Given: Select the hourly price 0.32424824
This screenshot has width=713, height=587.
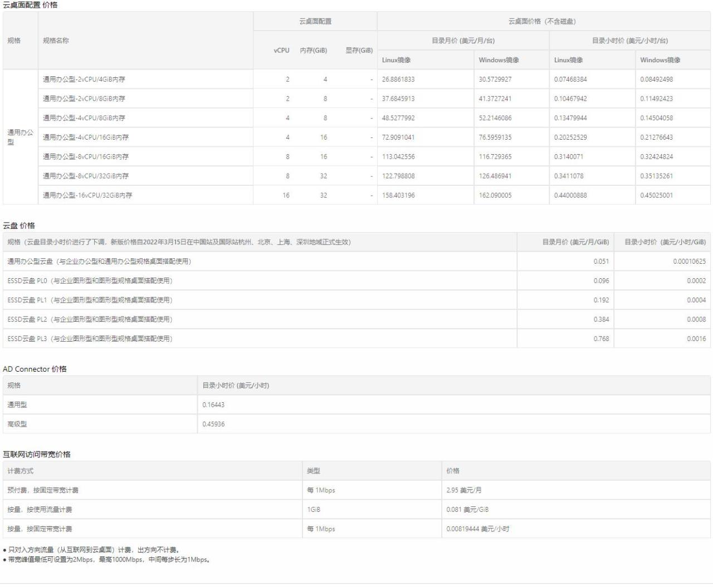Looking at the screenshot, I should tap(657, 157).
